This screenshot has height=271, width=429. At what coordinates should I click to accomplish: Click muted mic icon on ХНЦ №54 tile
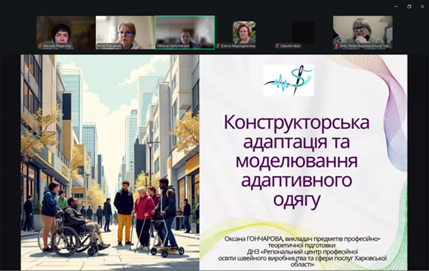(336, 46)
